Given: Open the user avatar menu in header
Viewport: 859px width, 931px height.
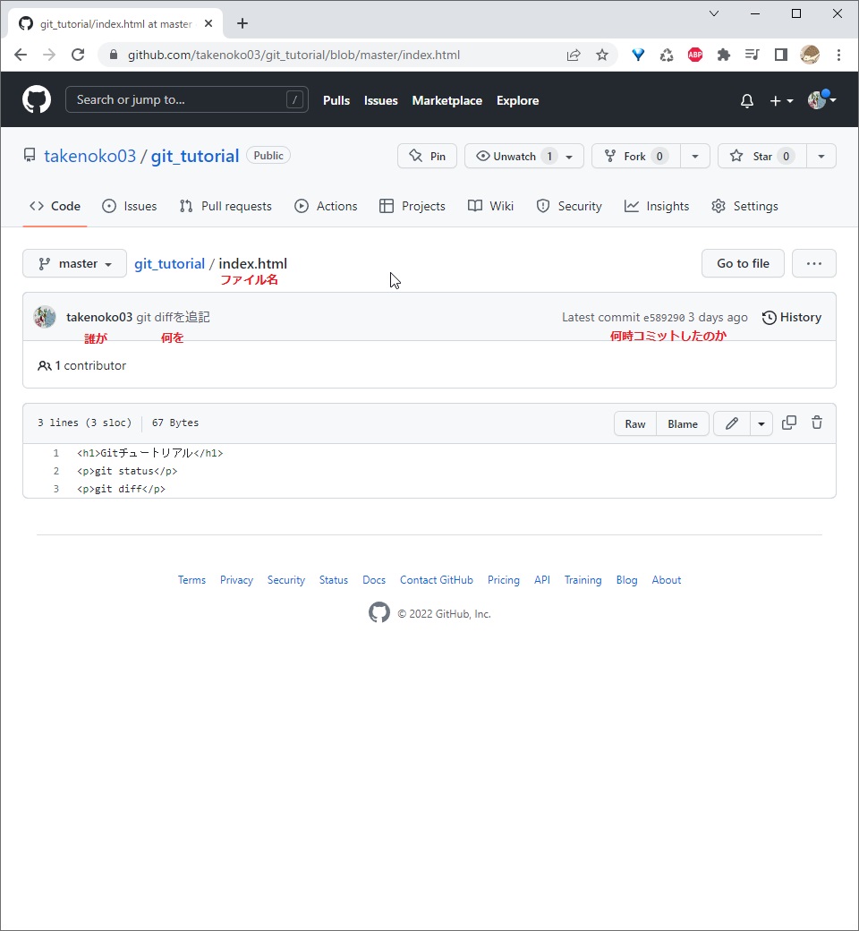Looking at the screenshot, I should (x=821, y=99).
